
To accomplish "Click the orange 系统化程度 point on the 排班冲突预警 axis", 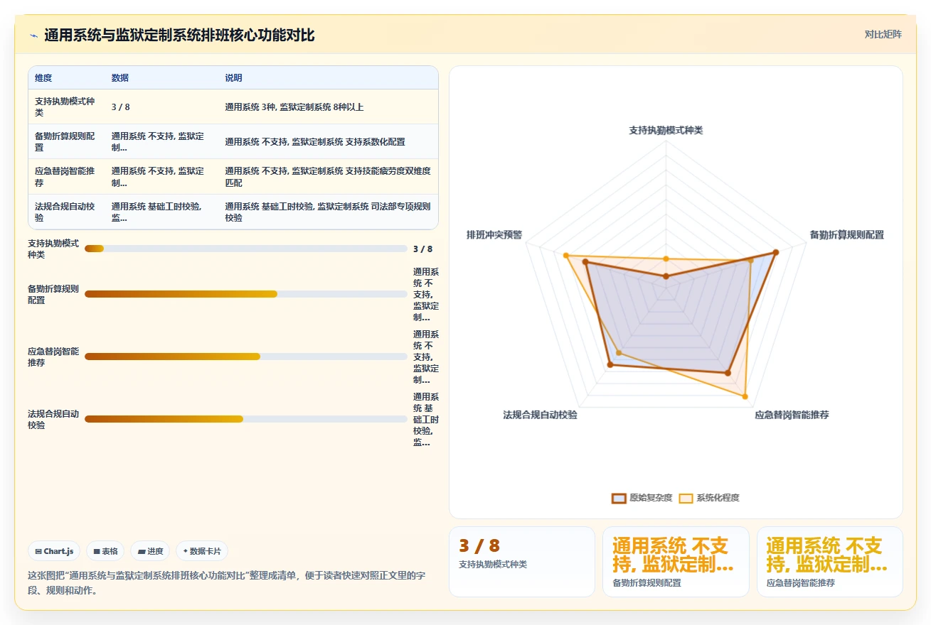I will 566,255.
